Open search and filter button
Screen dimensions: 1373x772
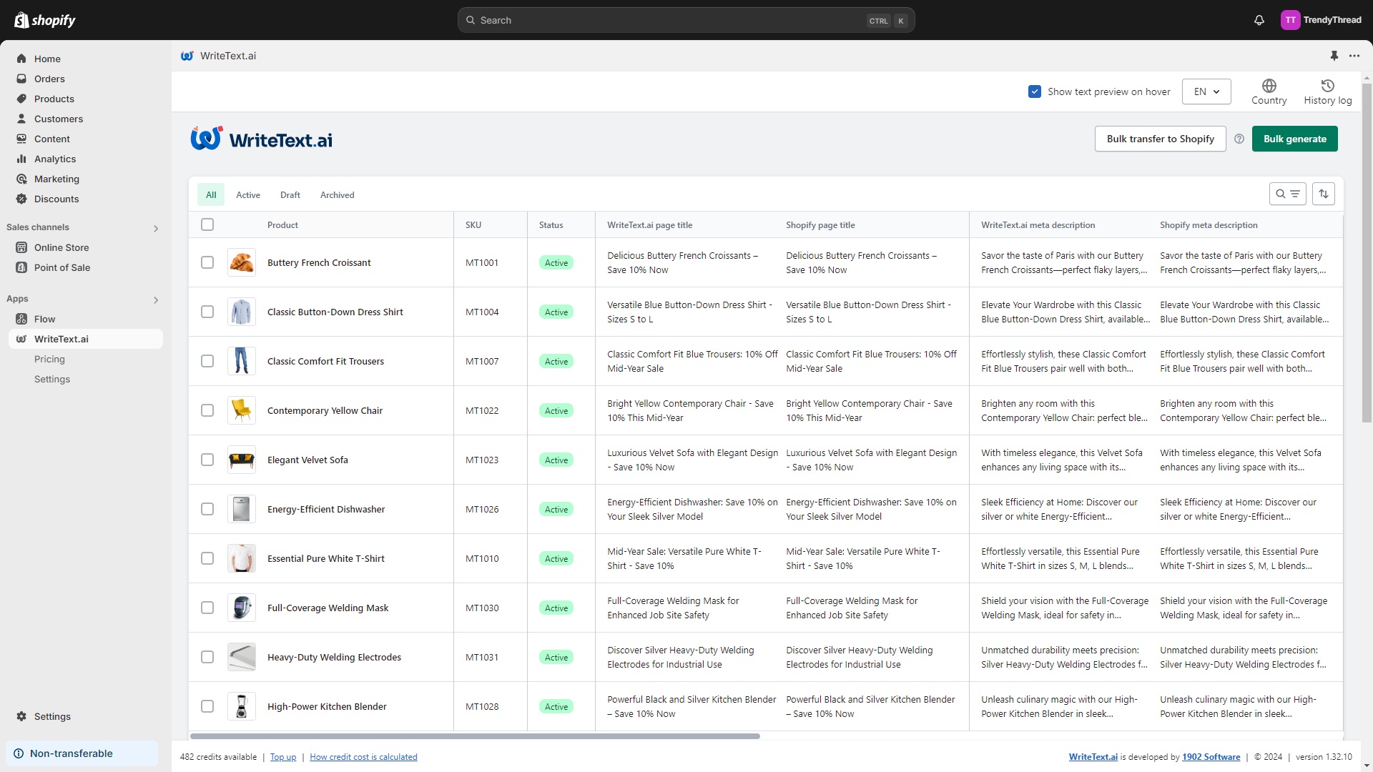1287,194
